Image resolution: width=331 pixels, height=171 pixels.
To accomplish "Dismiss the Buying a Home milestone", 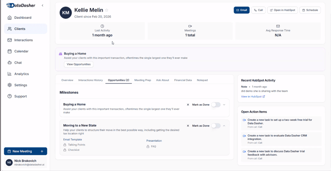I will (x=188, y=105).
